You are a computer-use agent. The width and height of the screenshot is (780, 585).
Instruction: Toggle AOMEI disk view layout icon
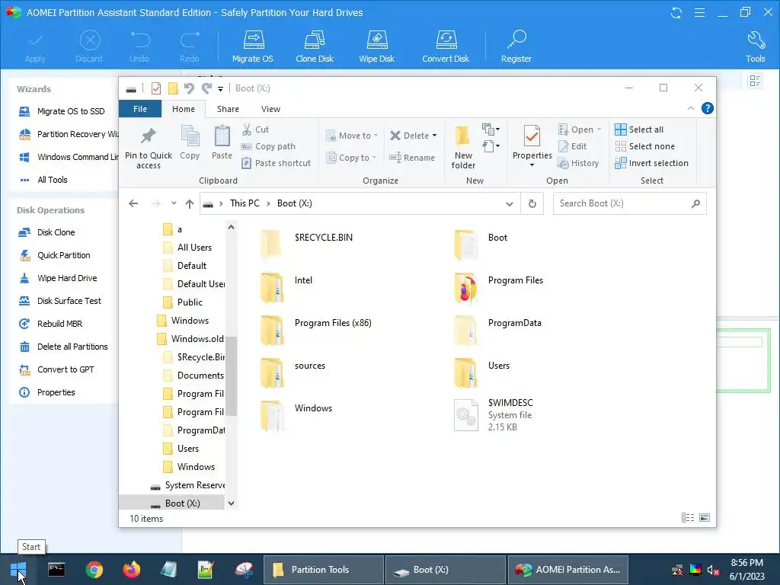pyautogui.click(x=755, y=81)
